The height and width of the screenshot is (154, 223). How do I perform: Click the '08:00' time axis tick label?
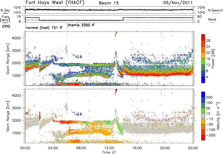pos(81,148)
